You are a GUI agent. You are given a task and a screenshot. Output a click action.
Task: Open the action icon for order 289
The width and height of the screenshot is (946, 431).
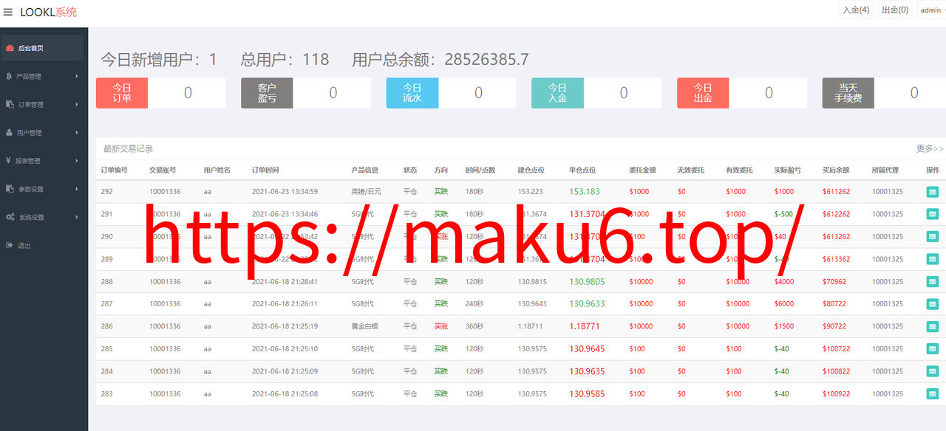coord(932,259)
